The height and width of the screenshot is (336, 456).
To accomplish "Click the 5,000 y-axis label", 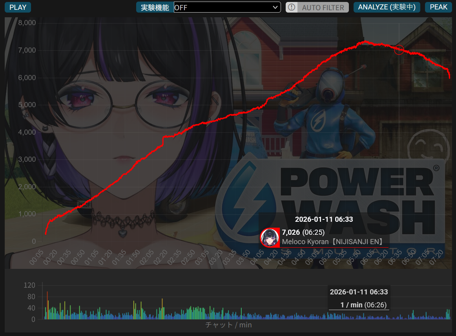I will coord(27,105).
